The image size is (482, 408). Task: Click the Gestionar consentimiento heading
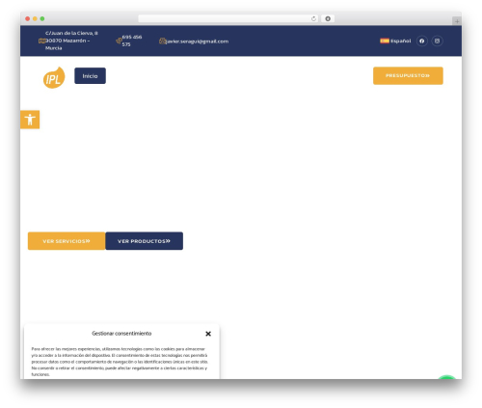(121, 334)
